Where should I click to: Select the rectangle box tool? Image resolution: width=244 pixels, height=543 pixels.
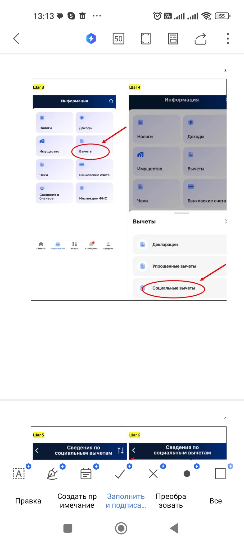[220, 474]
